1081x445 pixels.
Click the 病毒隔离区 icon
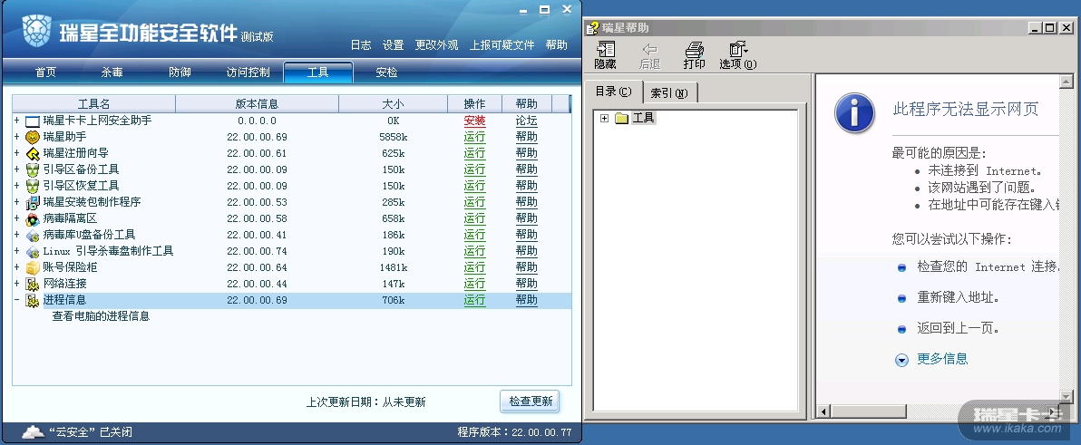33,219
